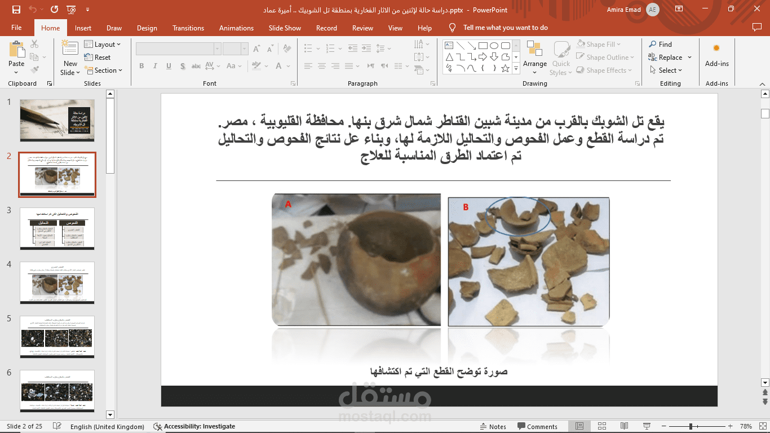
Task: Select the star shape in shapes gallery
Action: [x=505, y=68]
